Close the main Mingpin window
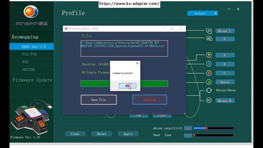This screenshot has height=148, width=263. (x=238, y=9)
